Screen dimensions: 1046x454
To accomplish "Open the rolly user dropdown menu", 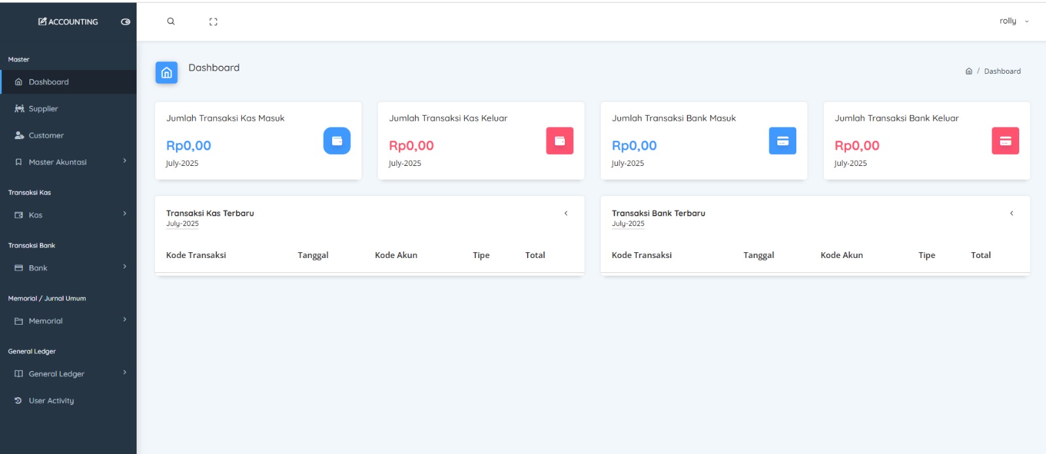I will click(x=1014, y=21).
